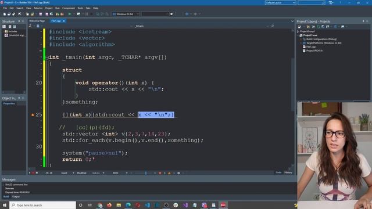Click the warning count triangle icon
The width and height of the screenshot is (372, 209).
pos(169,173)
